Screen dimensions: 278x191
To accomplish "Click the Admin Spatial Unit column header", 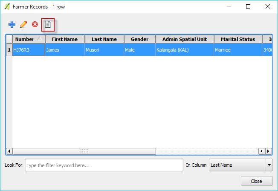I will [185, 39].
